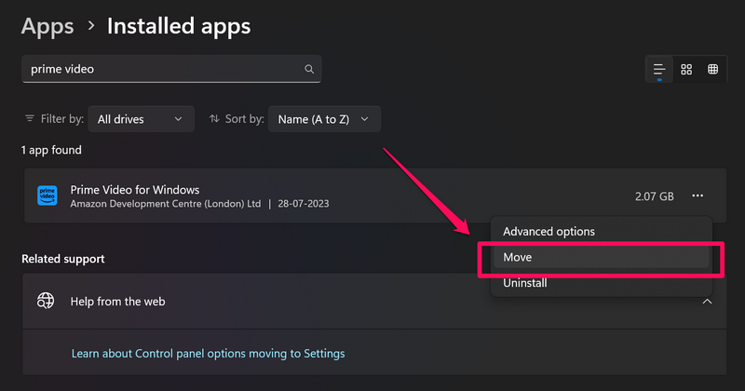
Task: Switch to the grid view layout icon
Action: [x=686, y=69]
